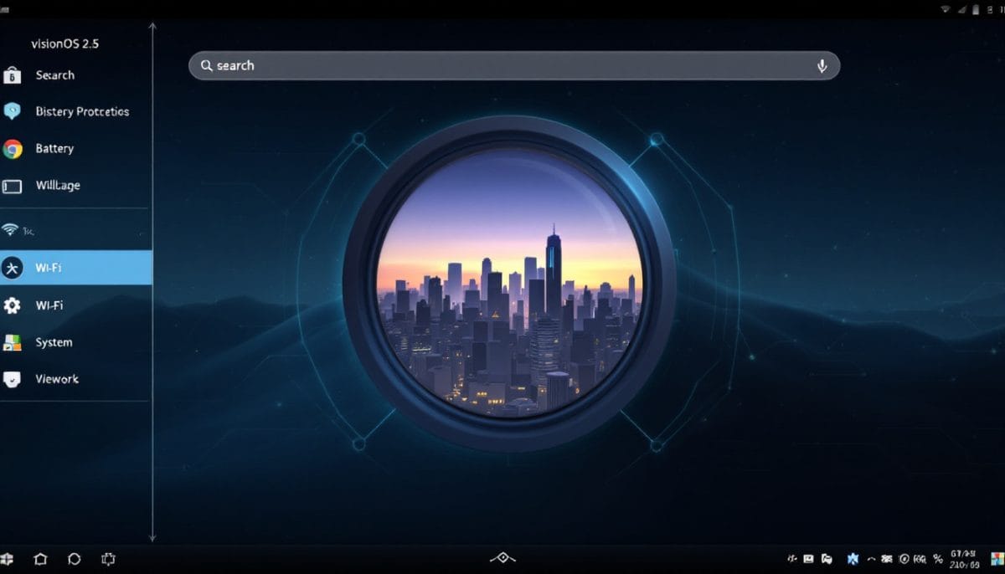Choose the Willlage sidebar entry
This screenshot has width=1005, height=574.
(75, 186)
